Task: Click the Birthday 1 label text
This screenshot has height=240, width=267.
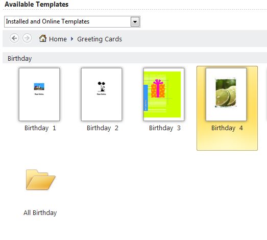Action: point(40,128)
